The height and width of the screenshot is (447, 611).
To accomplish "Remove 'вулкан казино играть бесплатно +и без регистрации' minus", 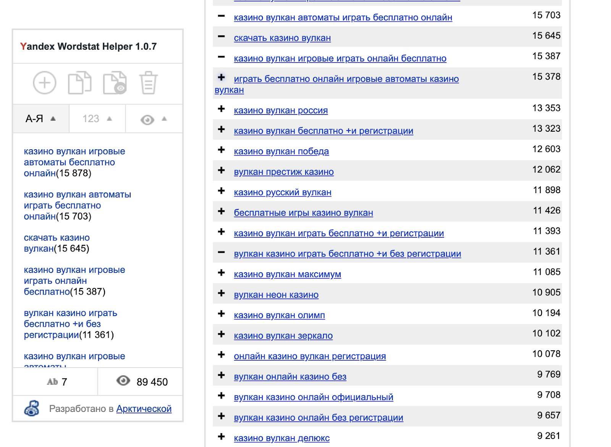I will (x=221, y=252).
